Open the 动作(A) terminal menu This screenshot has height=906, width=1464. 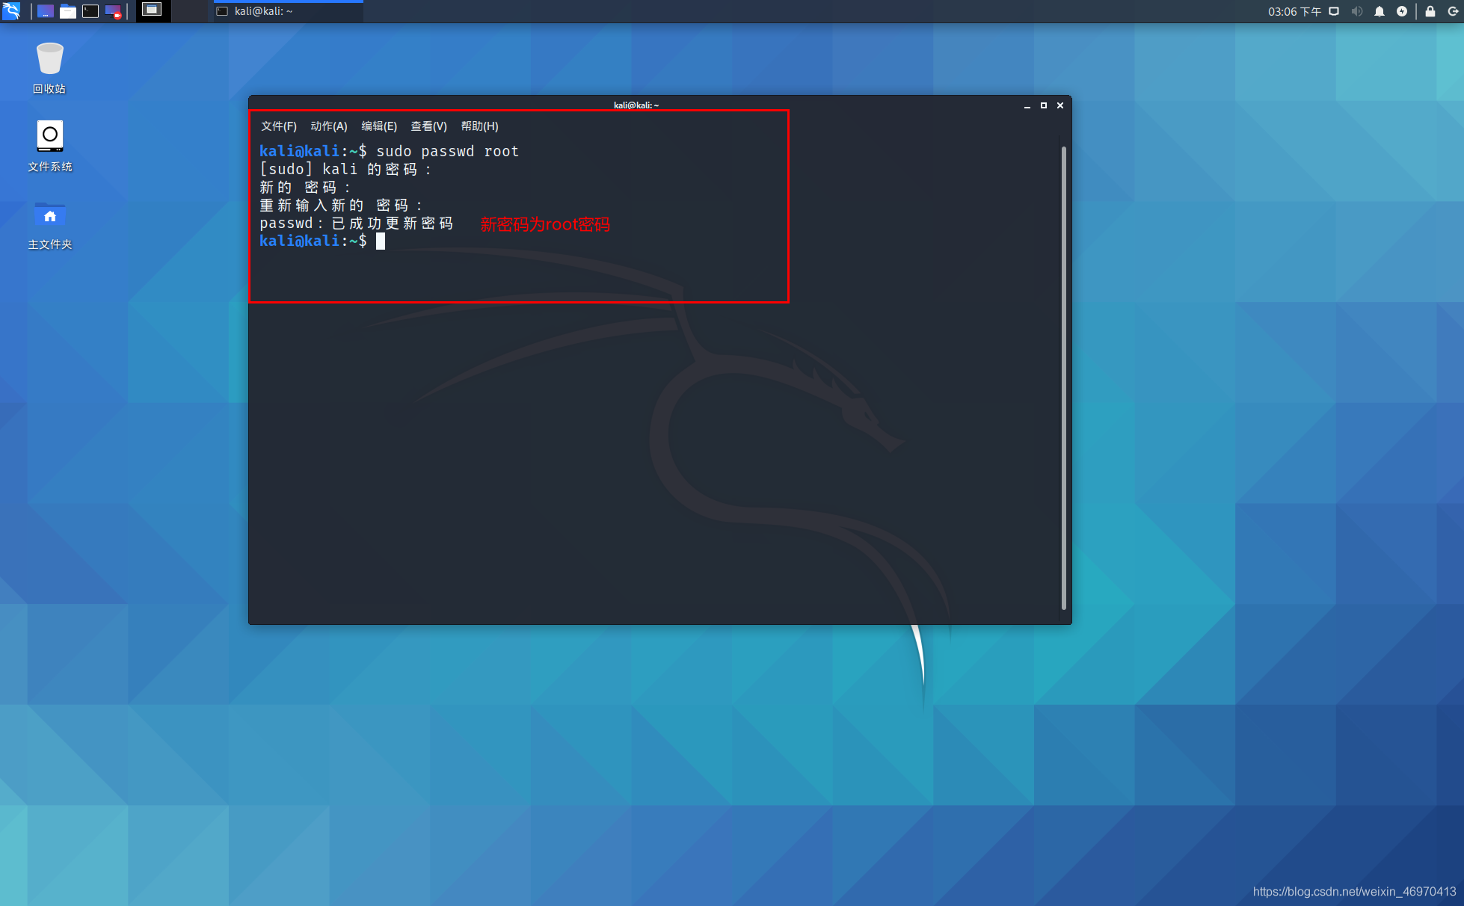(328, 126)
